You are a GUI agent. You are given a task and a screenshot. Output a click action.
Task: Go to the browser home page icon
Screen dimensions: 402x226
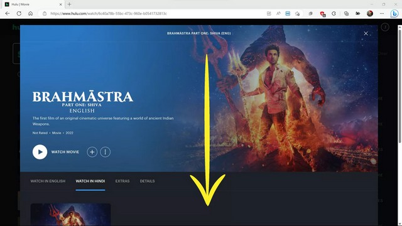(x=31, y=14)
